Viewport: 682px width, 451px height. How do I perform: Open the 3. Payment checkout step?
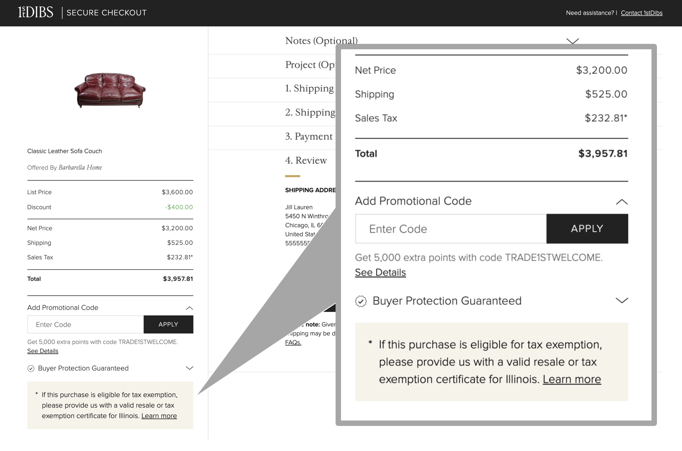(308, 136)
